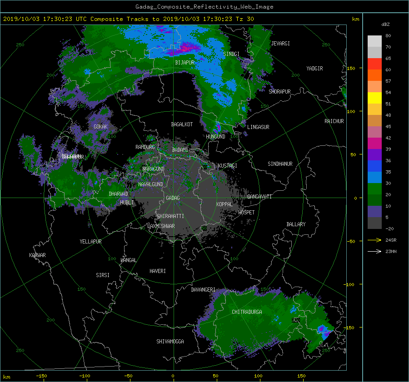This screenshot has height=382, width=409.
Task: Click the SHIRAHATTI label
Action: [x=170, y=216]
